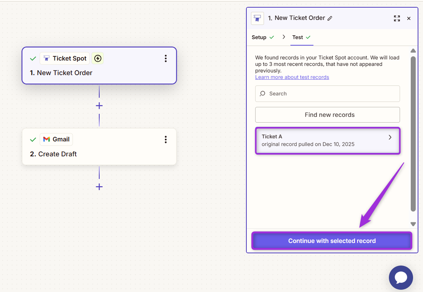This screenshot has height=292, width=423.
Task: Click the pencil icon to rename step
Action: [x=330, y=18]
